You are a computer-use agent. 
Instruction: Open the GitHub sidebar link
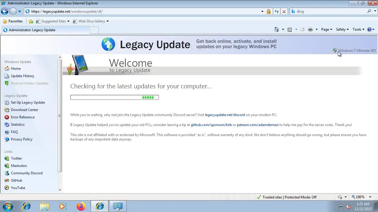coord(17,180)
